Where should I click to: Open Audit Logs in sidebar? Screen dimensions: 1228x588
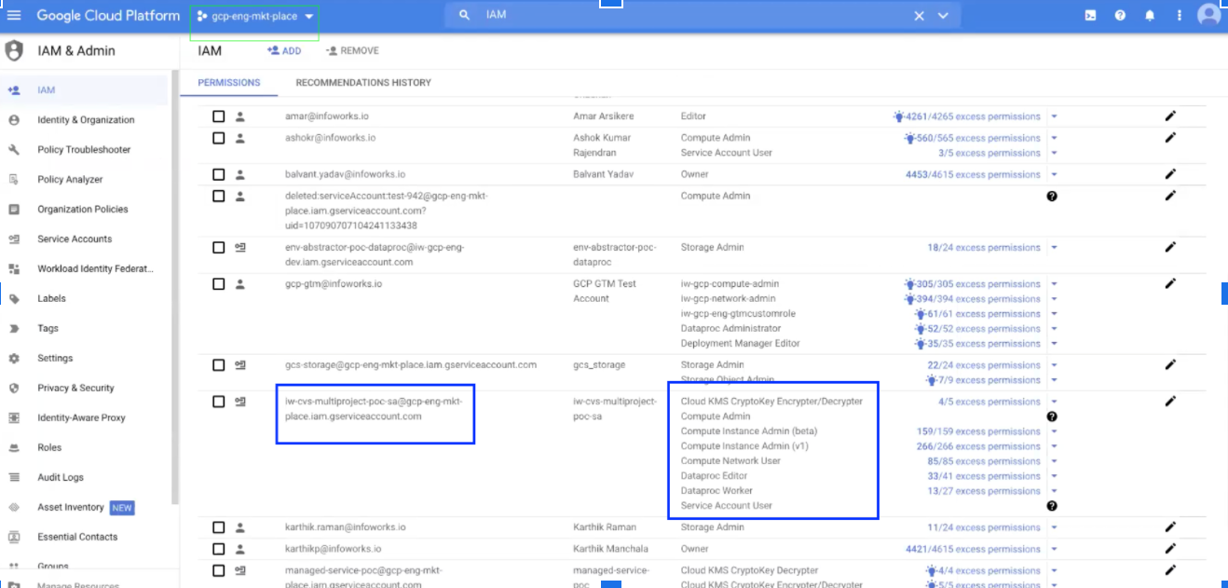tap(61, 477)
